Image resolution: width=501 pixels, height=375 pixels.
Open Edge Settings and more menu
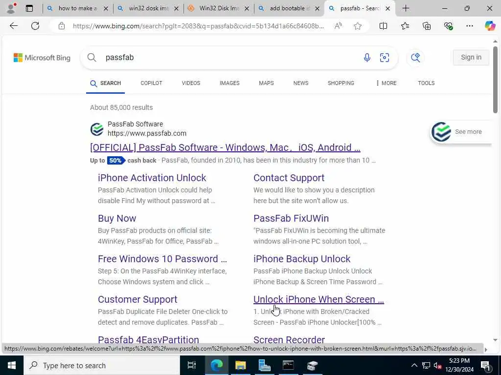point(469,26)
